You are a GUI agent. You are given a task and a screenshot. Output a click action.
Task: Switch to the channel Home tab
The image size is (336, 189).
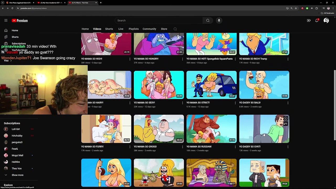point(85,29)
